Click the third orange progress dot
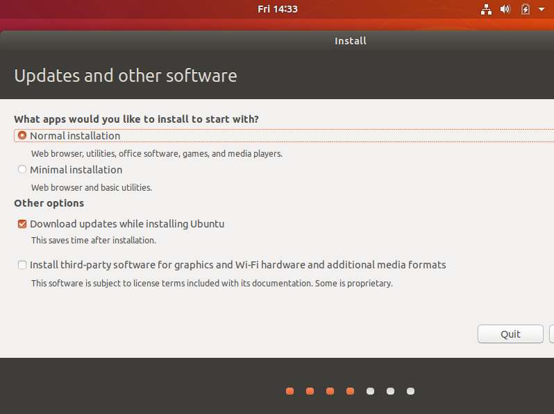 pos(330,391)
